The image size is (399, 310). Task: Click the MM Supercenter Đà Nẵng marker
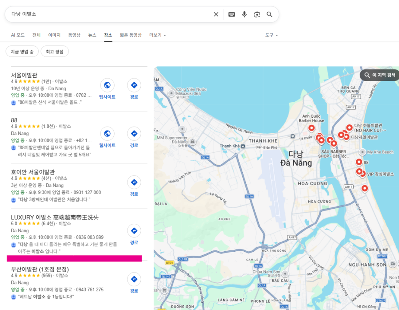192,141
